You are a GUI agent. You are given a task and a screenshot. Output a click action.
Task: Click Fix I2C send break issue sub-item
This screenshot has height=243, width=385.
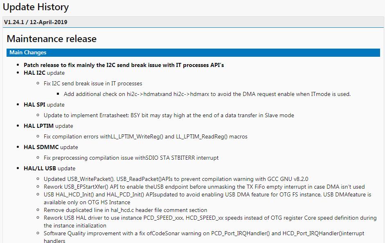tap(93, 83)
